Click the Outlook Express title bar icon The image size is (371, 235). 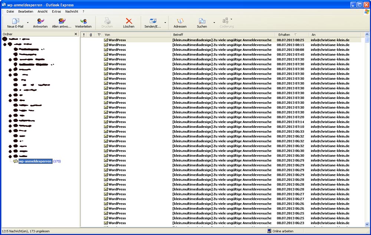4,4
